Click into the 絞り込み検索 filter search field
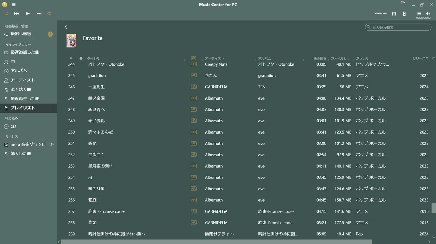This screenshot has height=244, width=436. point(398,27)
